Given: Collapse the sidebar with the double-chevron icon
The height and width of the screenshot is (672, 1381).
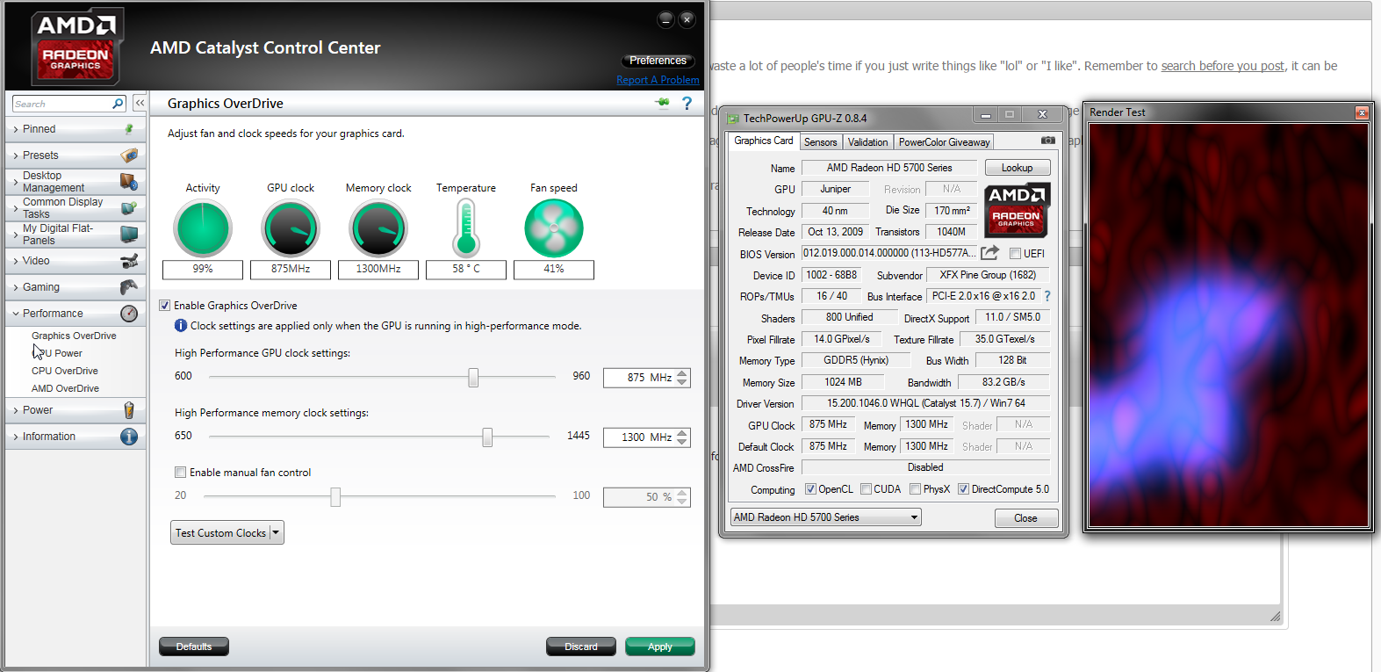Looking at the screenshot, I should (140, 103).
